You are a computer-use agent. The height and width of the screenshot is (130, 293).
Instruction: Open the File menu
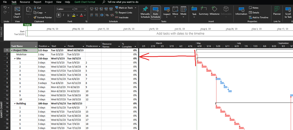pyautogui.click(x=5, y=2)
